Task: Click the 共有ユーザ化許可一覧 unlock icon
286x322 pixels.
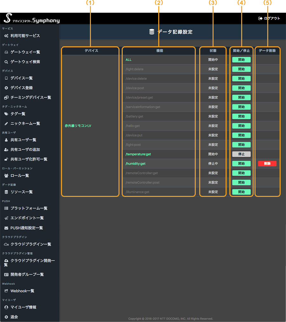Action: 6,159
